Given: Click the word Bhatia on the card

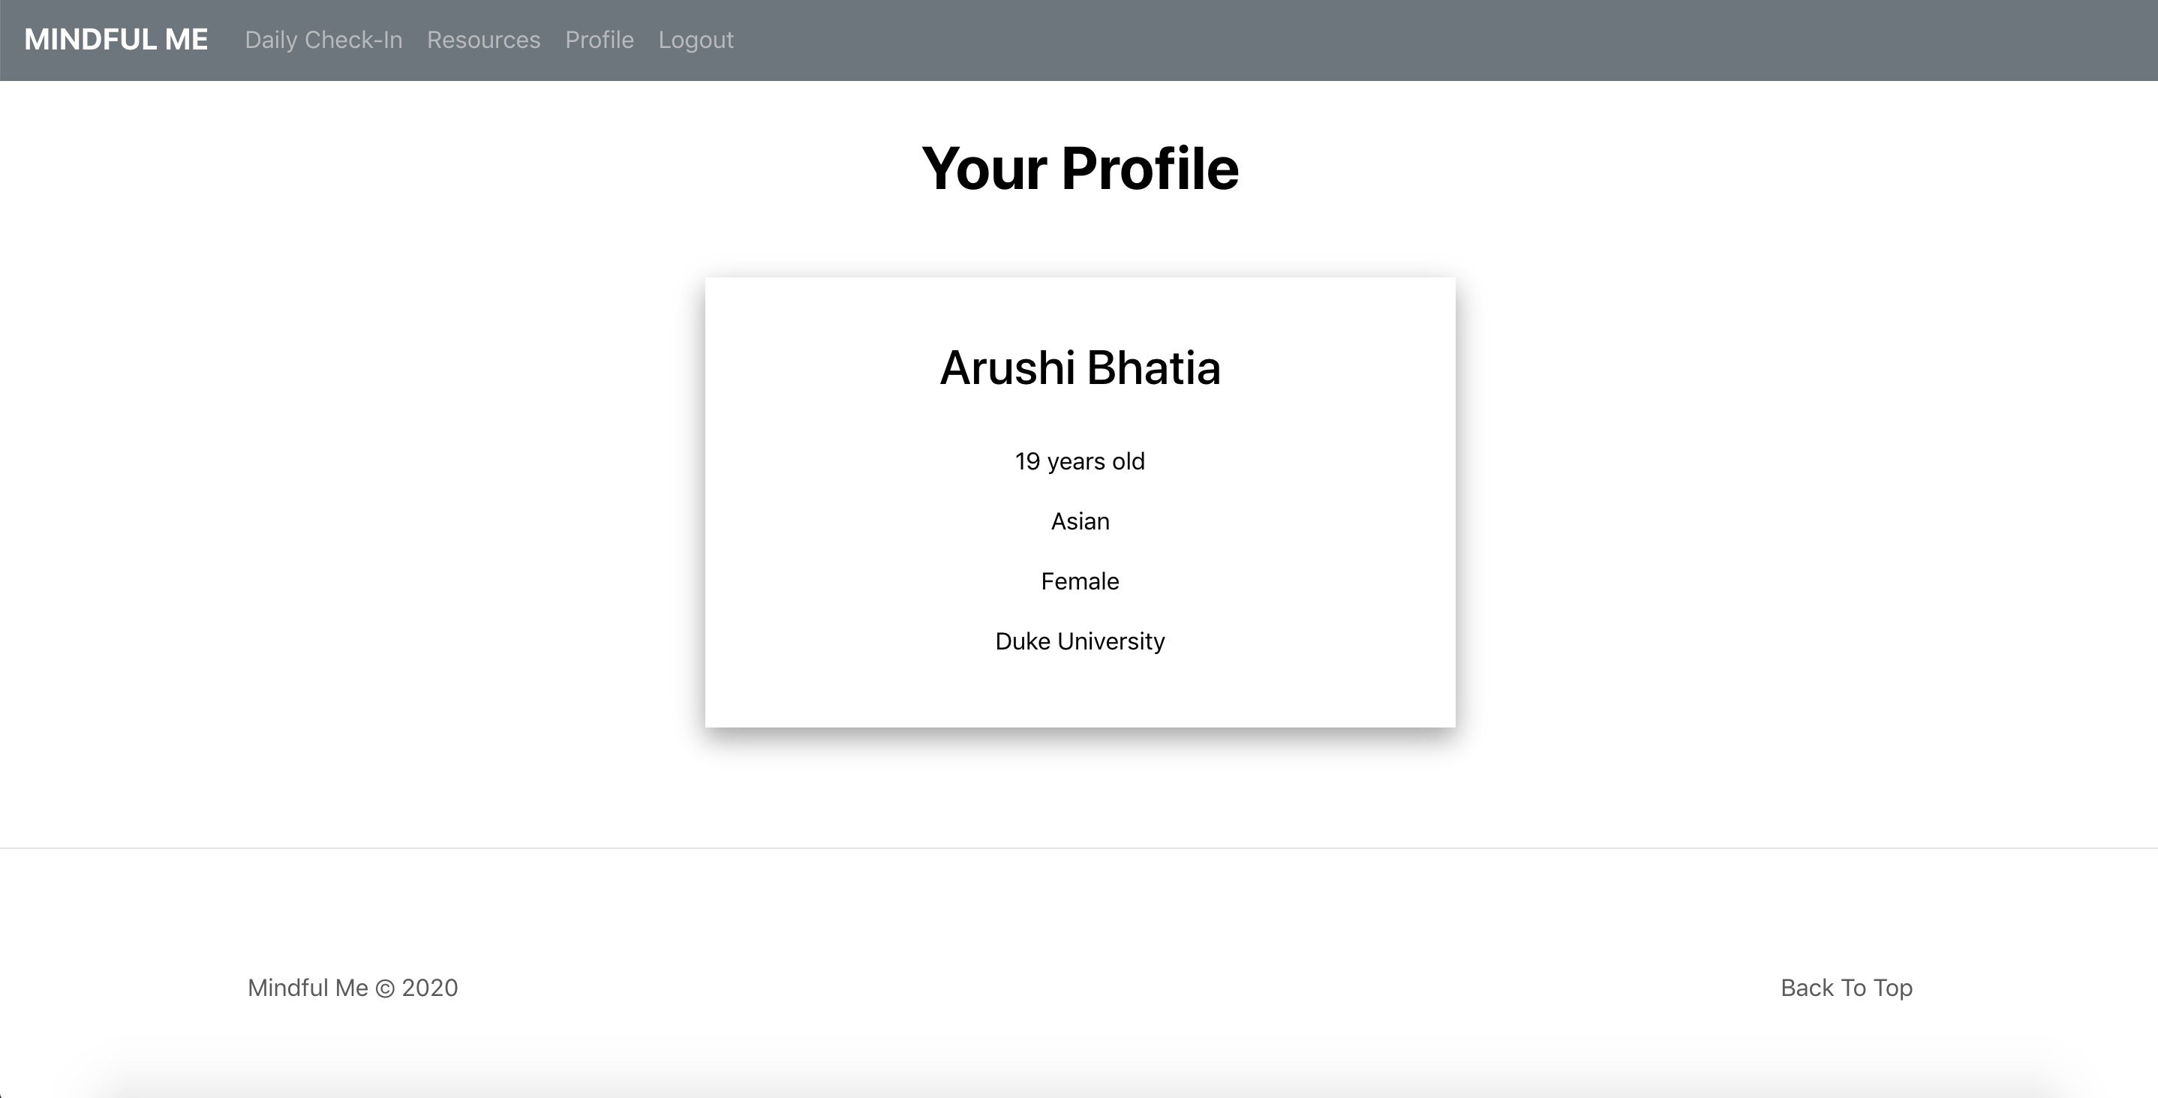Looking at the screenshot, I should pyautogui.click(x=1153, y=367).
